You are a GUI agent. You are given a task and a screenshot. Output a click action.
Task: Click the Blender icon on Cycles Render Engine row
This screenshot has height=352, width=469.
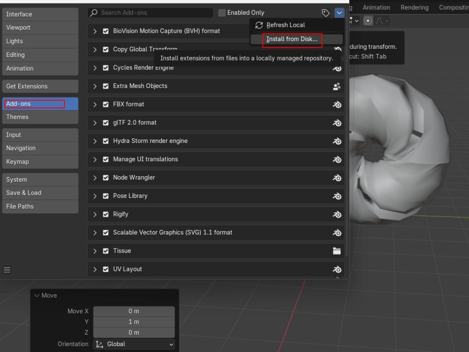[x=337, y=68]
